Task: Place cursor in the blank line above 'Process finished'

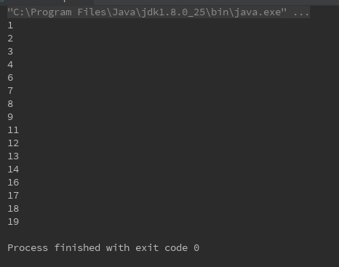Action: point(169,235)
